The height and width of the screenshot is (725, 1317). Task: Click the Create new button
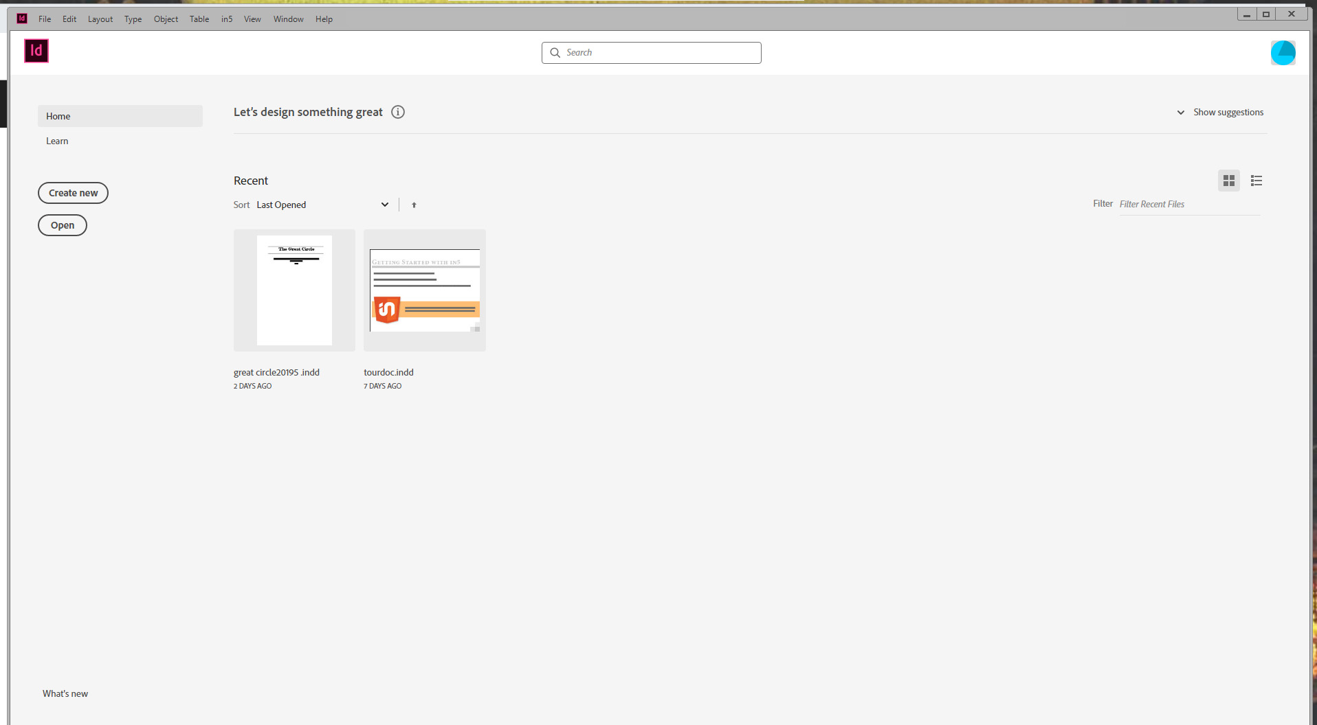click(x=73, y=193)
